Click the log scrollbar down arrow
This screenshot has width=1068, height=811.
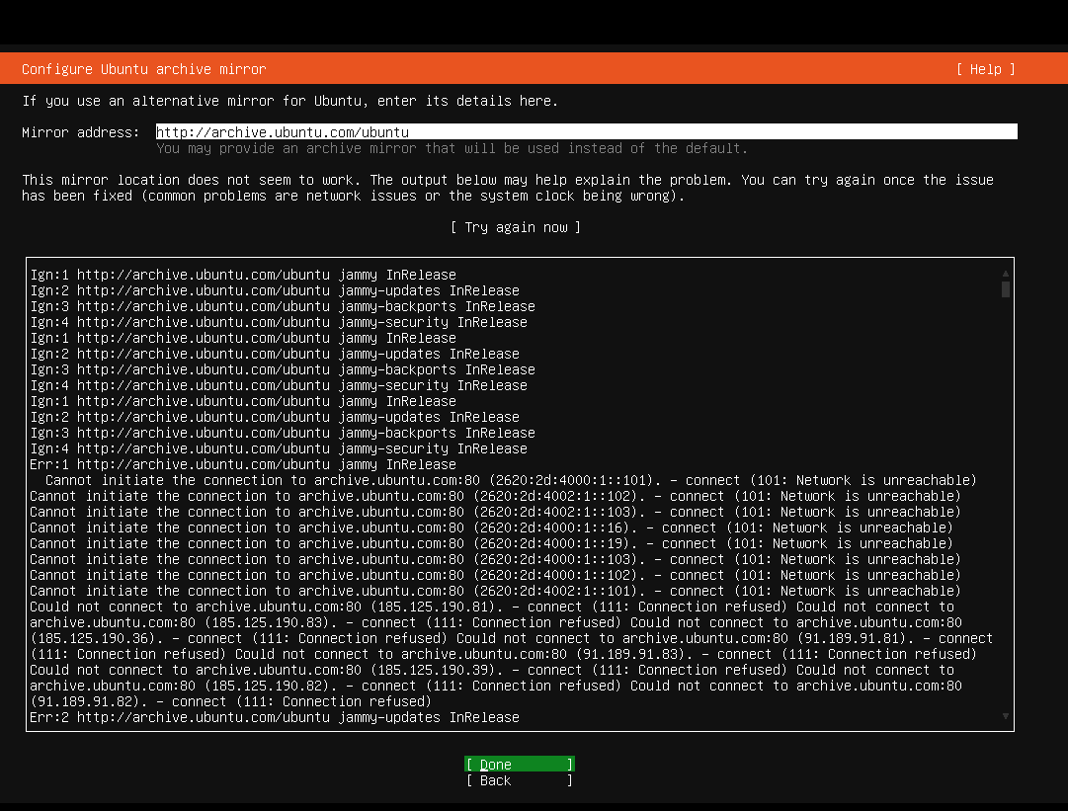point(1006,716)
